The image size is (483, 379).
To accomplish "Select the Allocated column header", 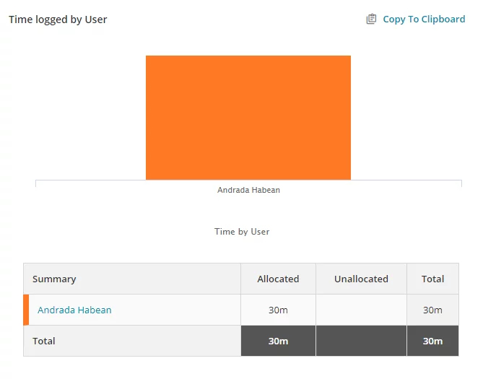I will coord(278,279).
